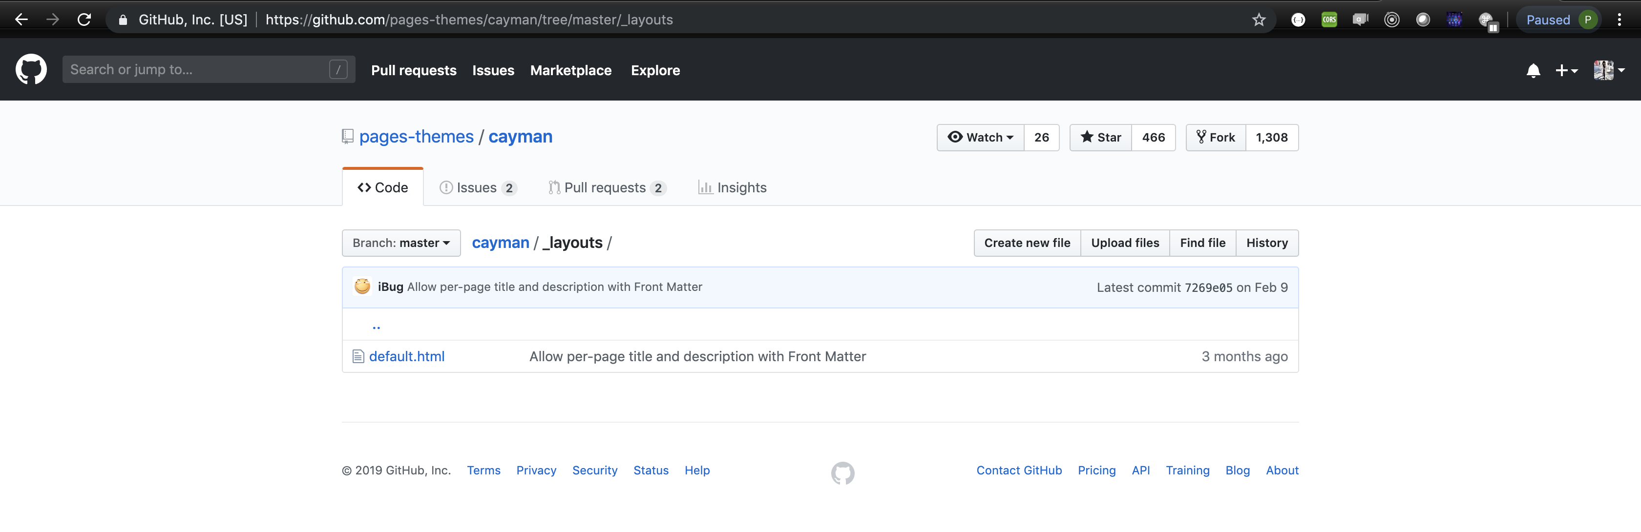Click Create new file

1027,243
